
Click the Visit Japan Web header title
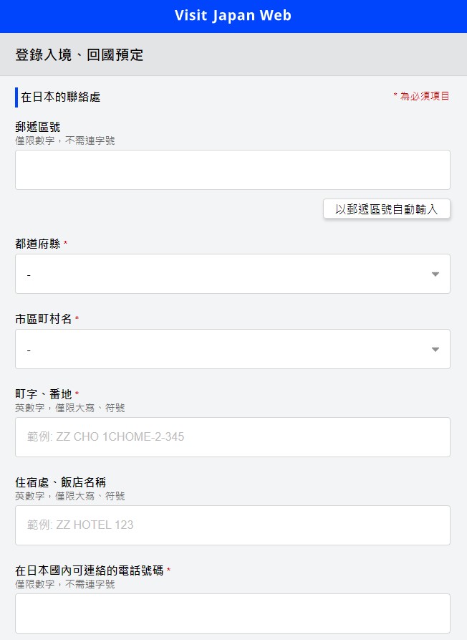click(x=233, y=16)
